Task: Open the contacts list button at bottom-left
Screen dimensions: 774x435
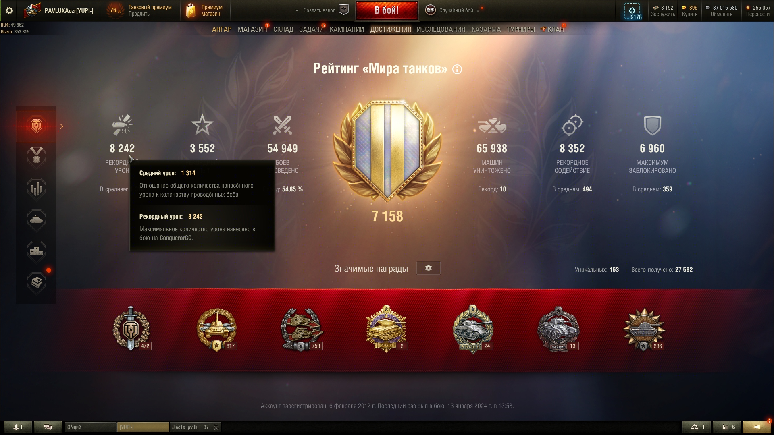Action: pos(18,427)
